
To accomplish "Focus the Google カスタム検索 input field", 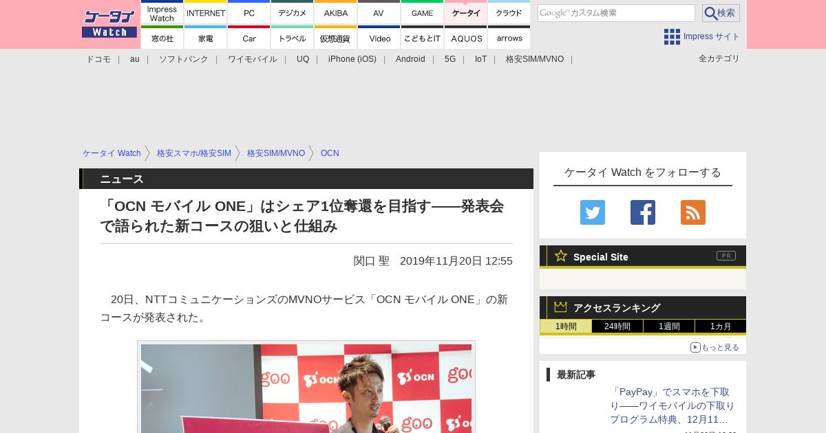I will point(616,13).
